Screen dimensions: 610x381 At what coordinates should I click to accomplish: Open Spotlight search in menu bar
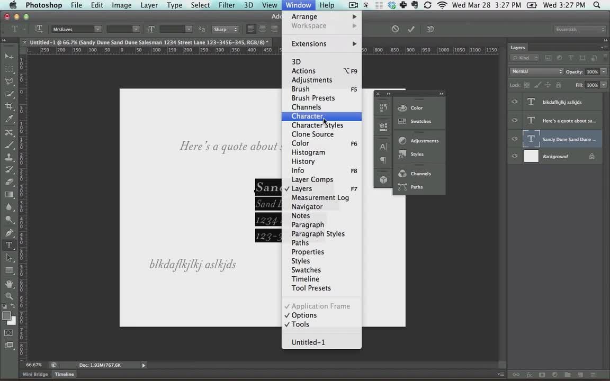pyautogui.click(x=597, y=5)
